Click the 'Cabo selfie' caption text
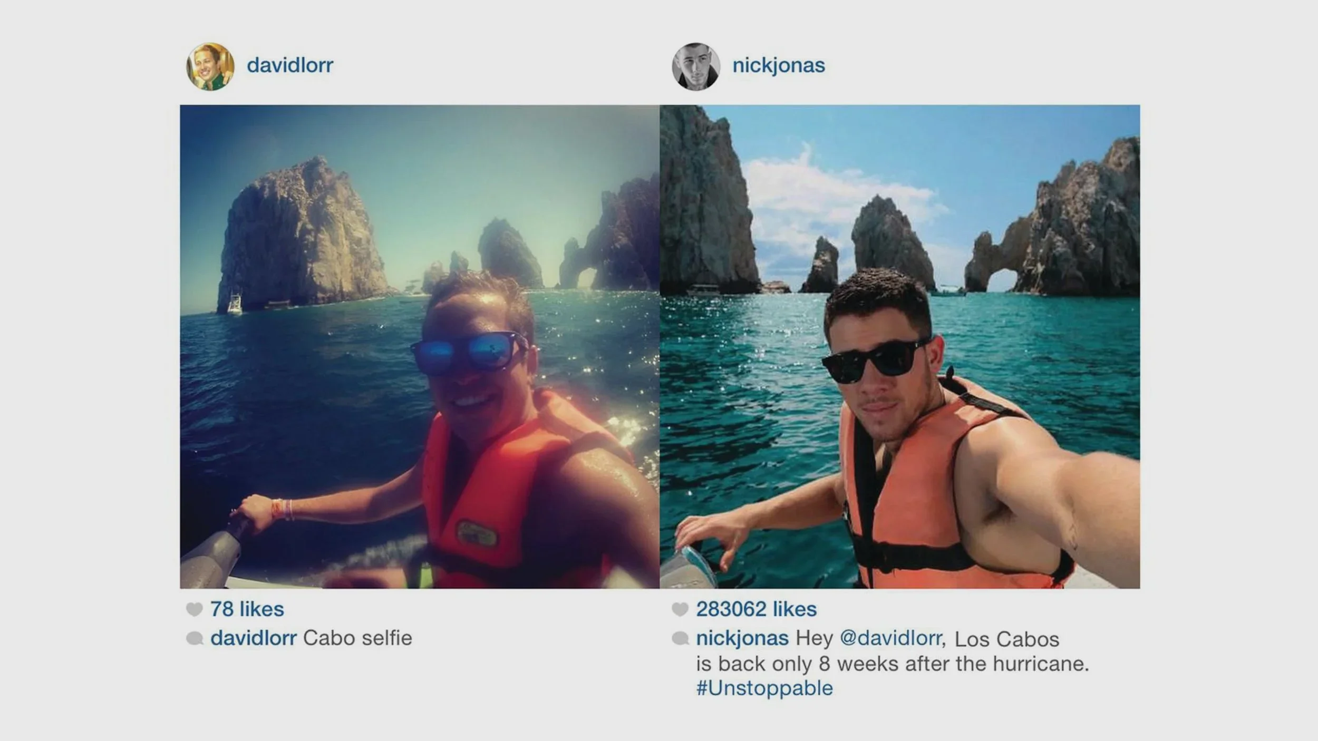Viewport: 1318px width, 741px height. coord(357,638)
